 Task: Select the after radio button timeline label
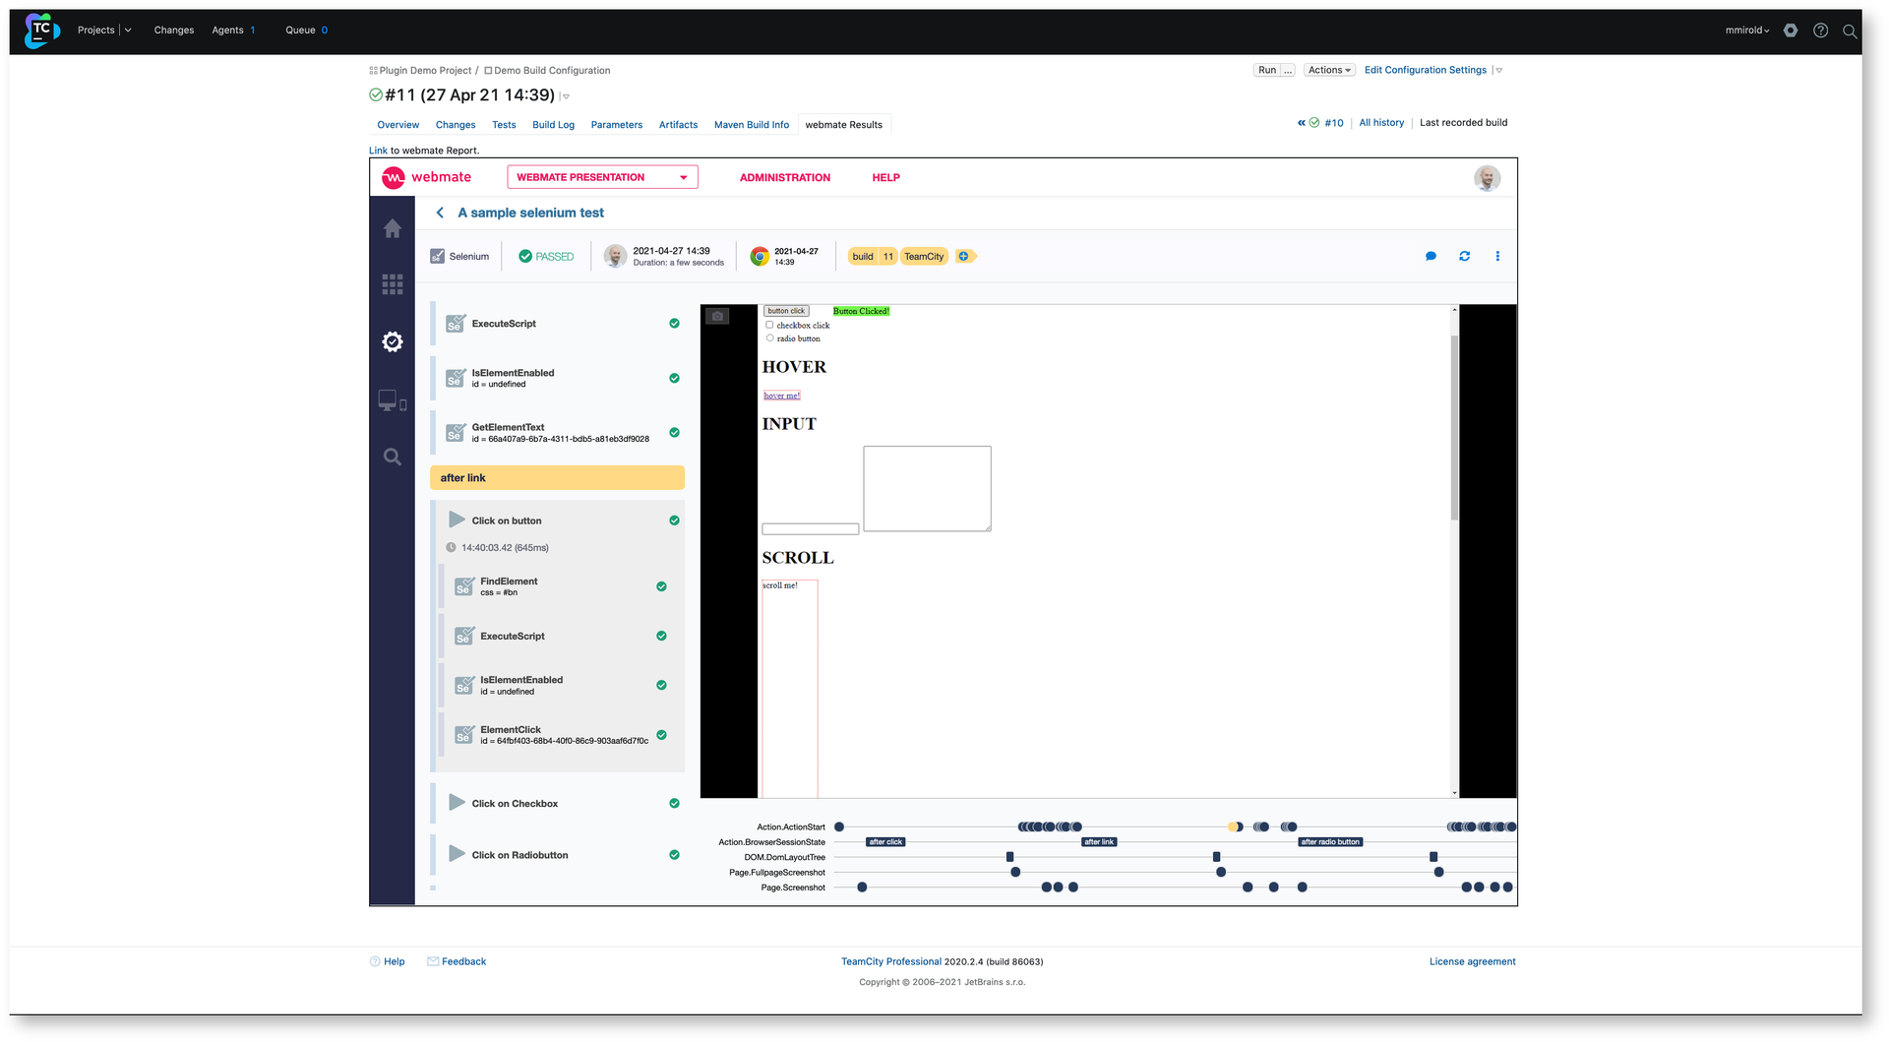(1330, 842)
